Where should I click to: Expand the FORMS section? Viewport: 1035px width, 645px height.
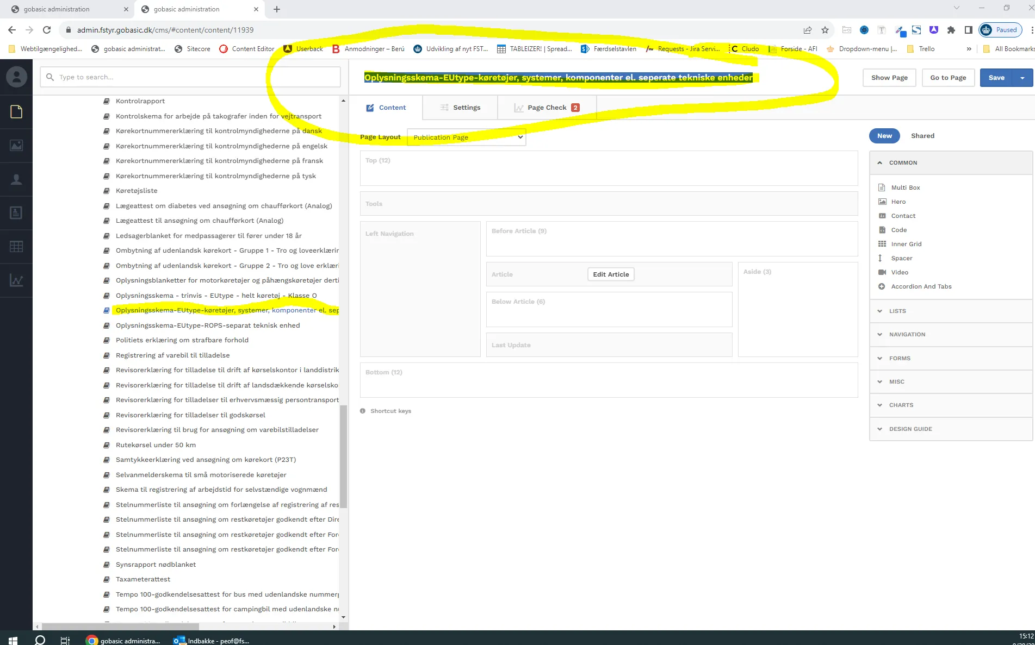[900, 359]
